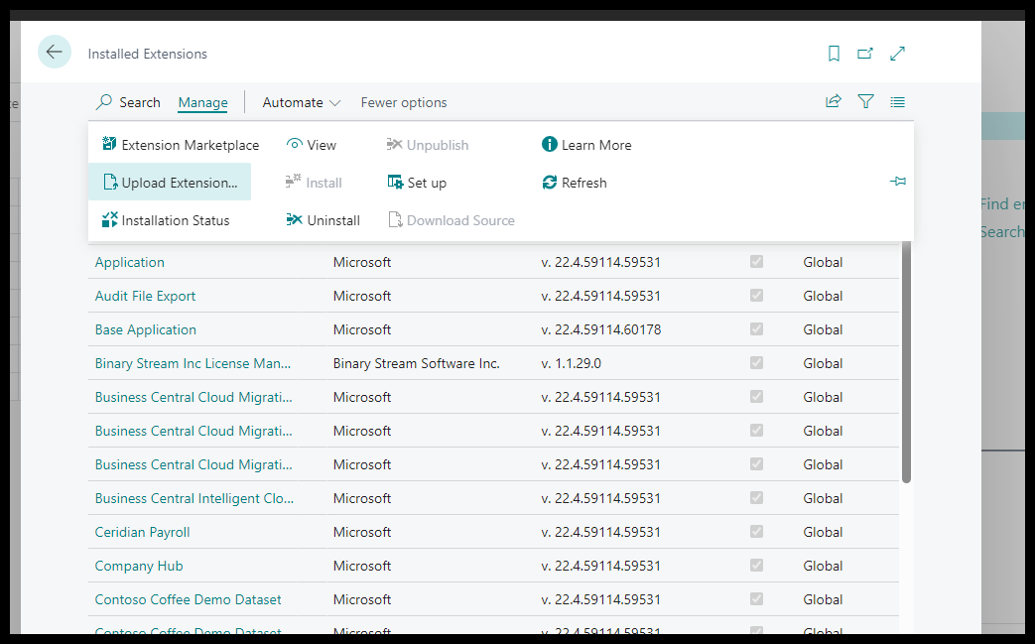
Task: Pin the action bar
Action: pyautogui.click(x=897, y=182)
